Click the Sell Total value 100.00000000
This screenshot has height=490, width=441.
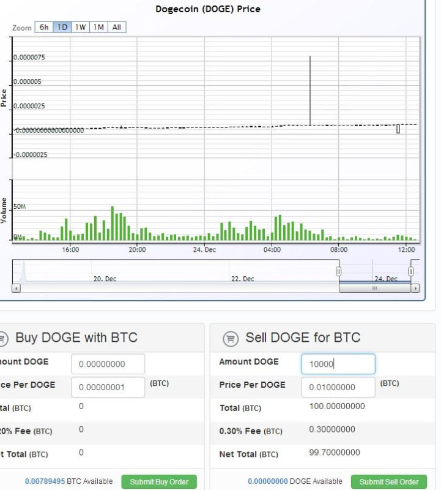337,406
